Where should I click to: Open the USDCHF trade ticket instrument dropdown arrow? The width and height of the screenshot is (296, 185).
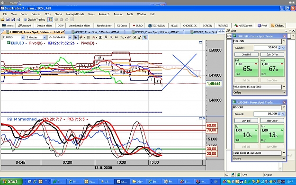coord(284,107)
